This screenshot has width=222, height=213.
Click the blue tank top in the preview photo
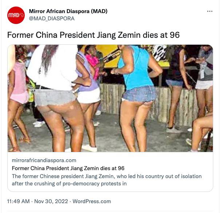click(x=136, y=68)
